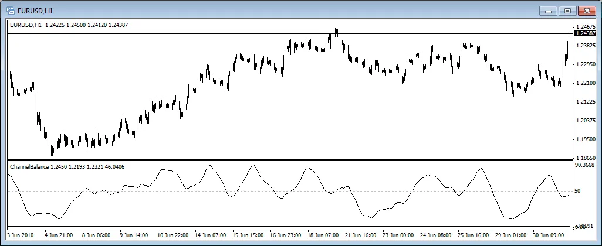
Task: Close the EURUSD,H1 chart window
Action: [x=586, y=11]
